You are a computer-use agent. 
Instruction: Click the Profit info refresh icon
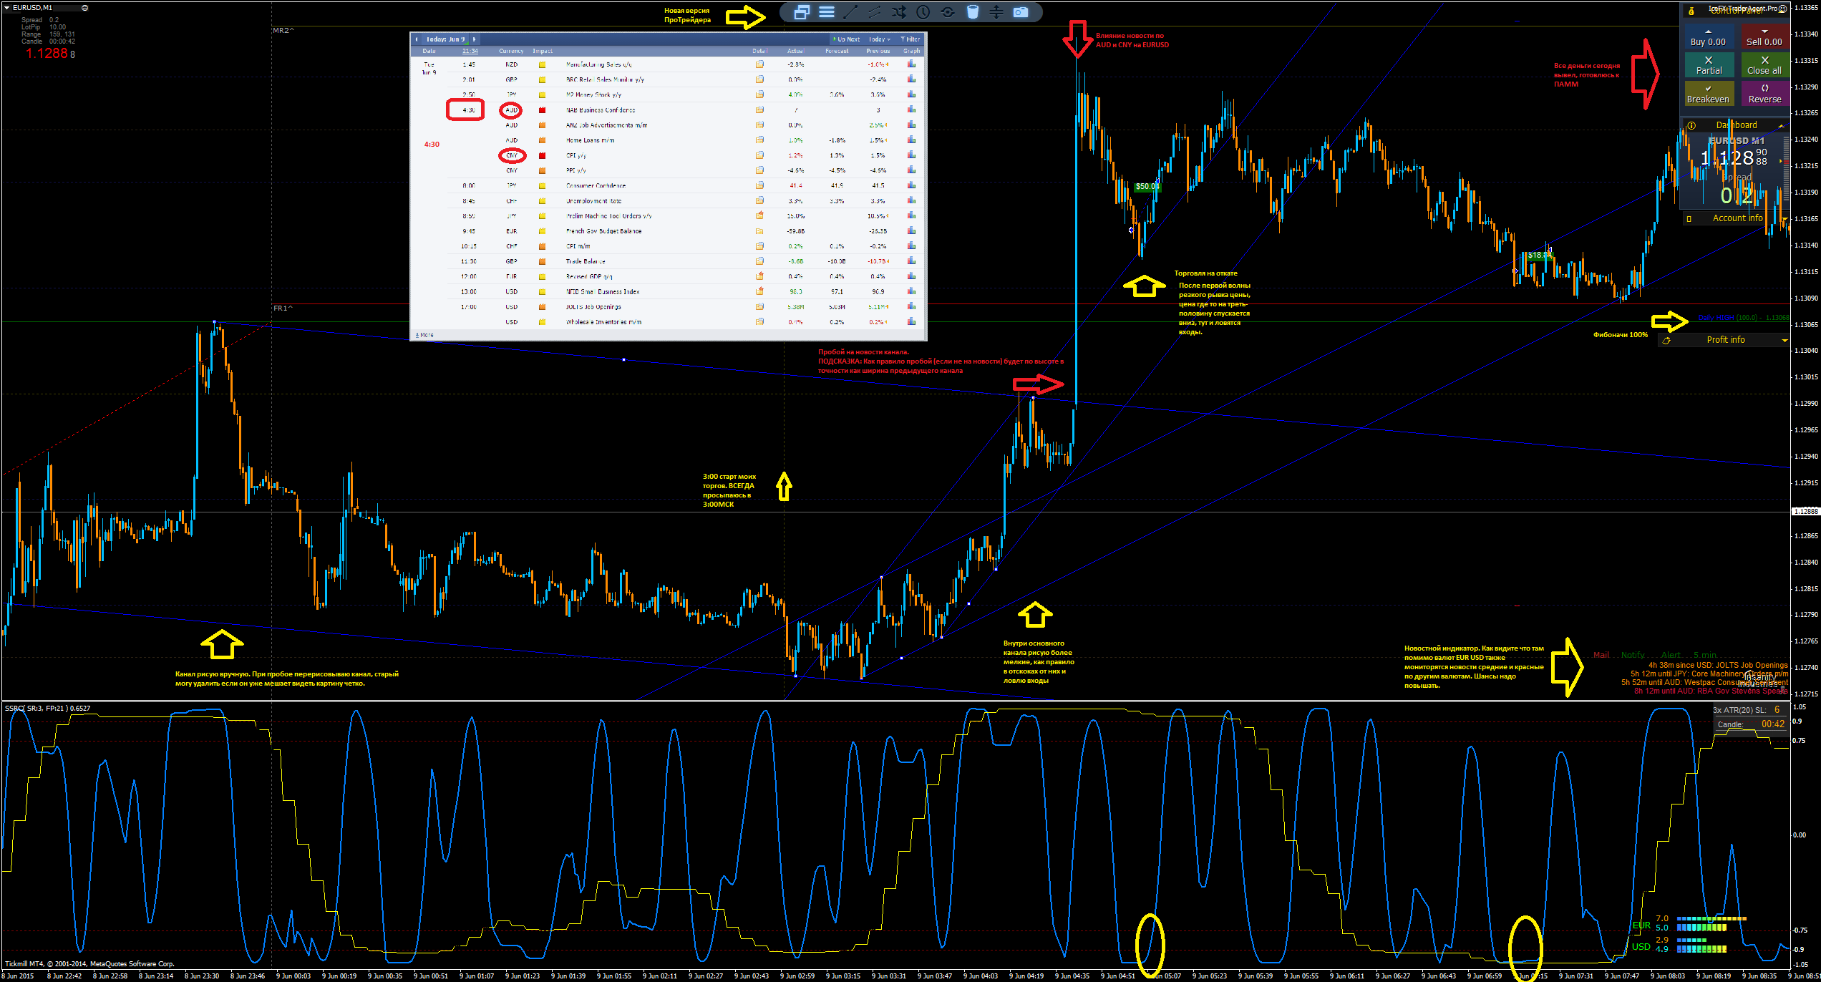[1666, 341]
